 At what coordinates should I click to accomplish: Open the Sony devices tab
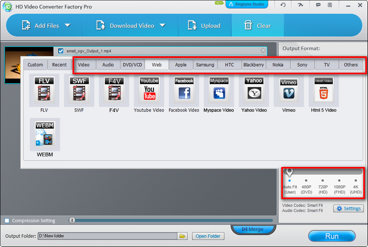pyautogui.click(x=302, y=65)
